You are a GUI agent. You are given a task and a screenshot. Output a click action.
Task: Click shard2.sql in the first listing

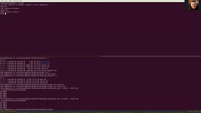45,67
